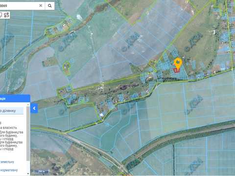Screen dimensions: 235x176
Task: Click the map scale bar labeled 200 м
Action: (x=41, y=171)
